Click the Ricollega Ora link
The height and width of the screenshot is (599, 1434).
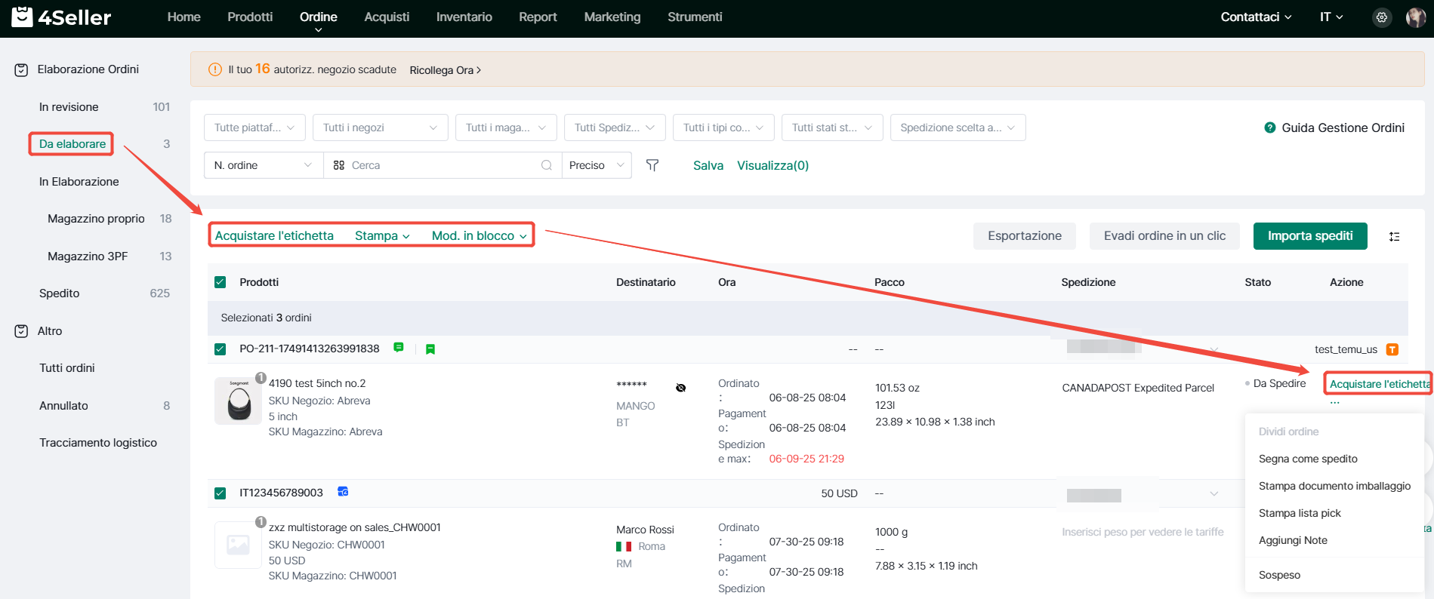click(445, 70)
